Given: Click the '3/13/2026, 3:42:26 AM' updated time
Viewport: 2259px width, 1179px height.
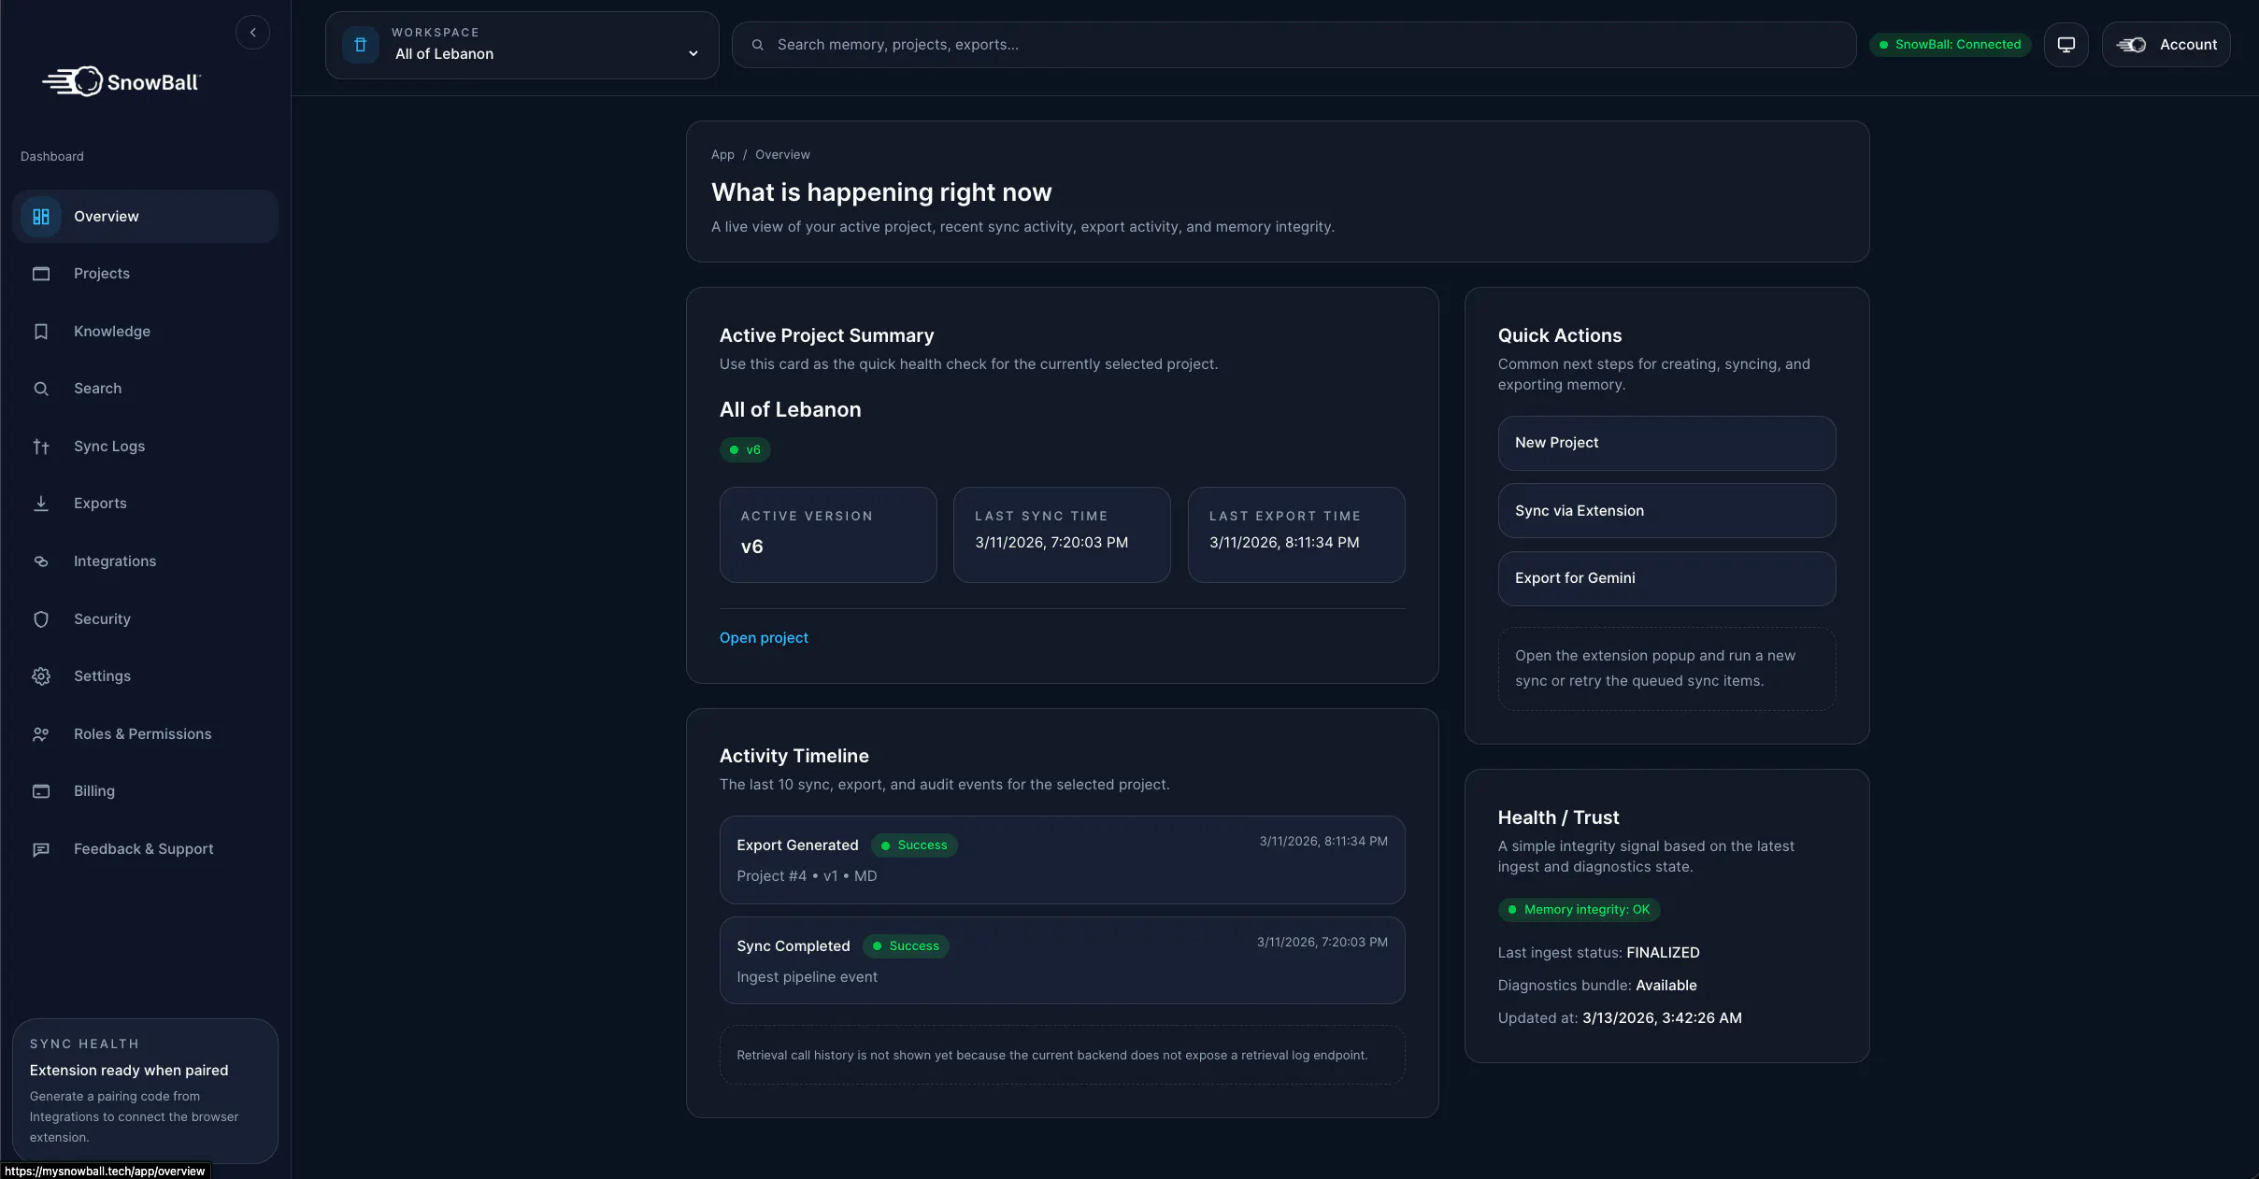Looking at the screenshot, I should [x=1662, y=1018].
